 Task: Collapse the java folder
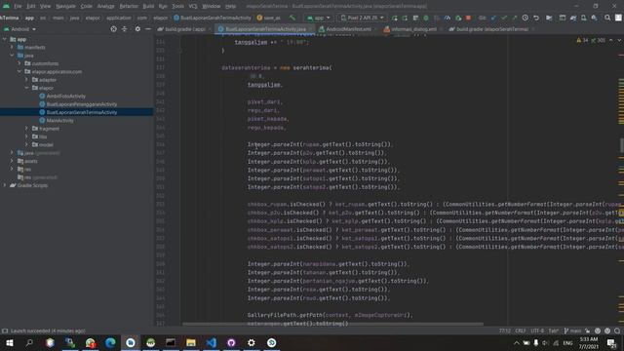coord(12,56)
